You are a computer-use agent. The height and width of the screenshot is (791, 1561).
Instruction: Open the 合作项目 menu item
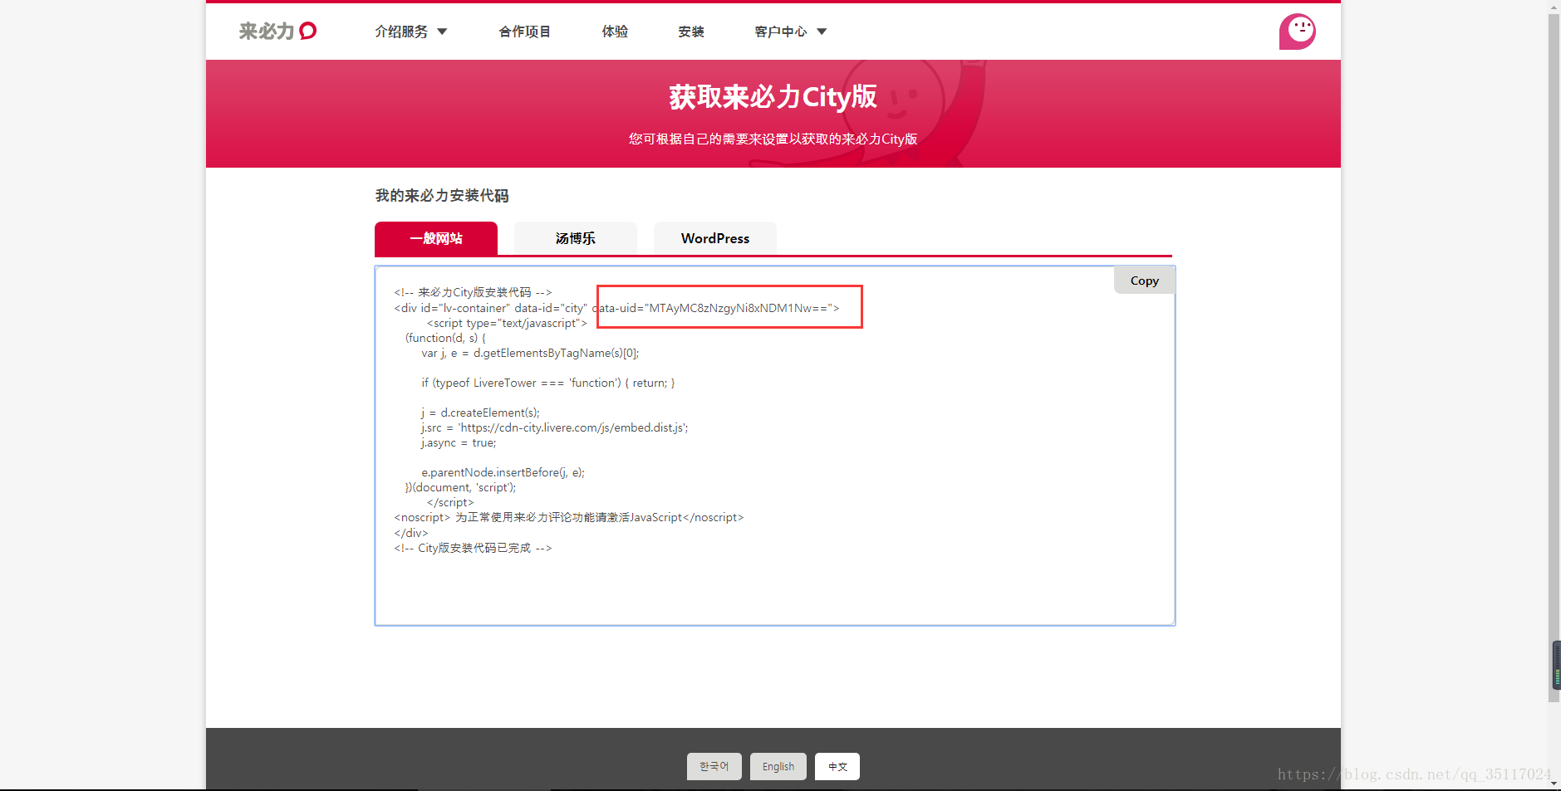[x=524, y=32]
